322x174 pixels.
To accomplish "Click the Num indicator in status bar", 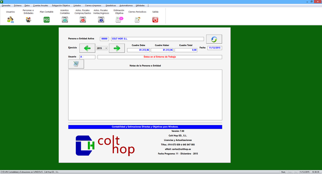I will click(283, 172).
